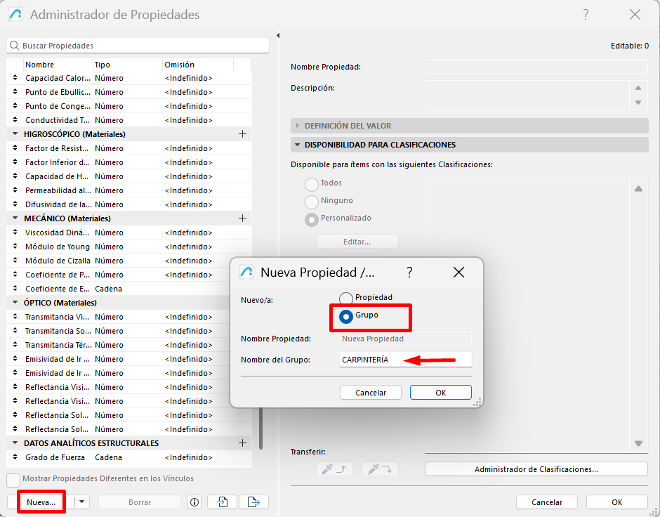Open help in Nueva Propiedad dialog

[409, 273]
